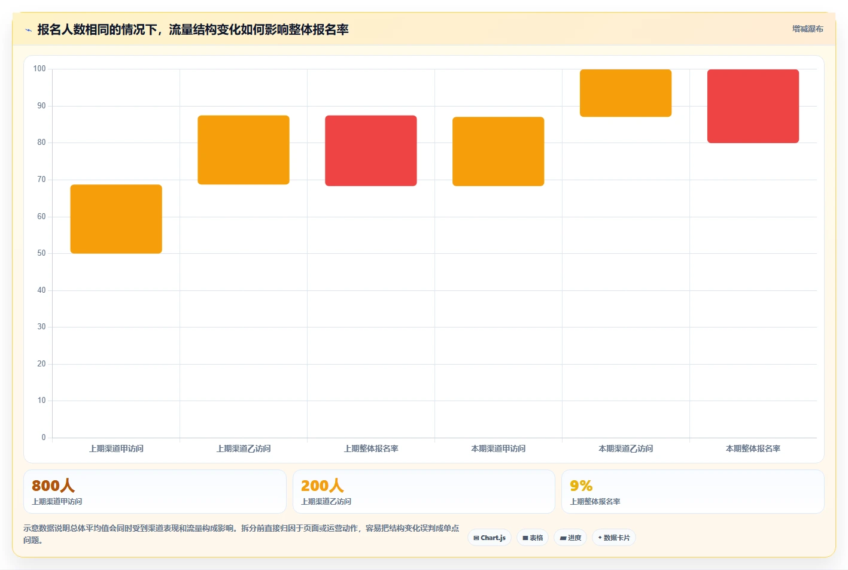Click the 上期渠道甲访问 x-axis label

116,448
